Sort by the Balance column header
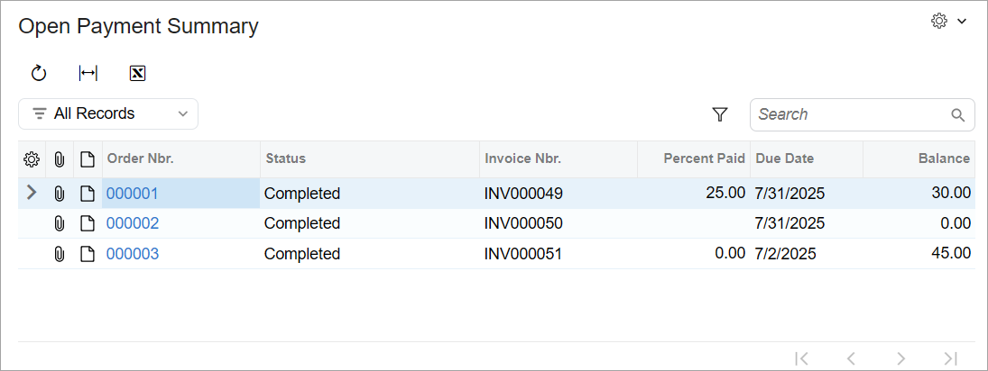This screenshot has width=988, height=371. (944, 158)
